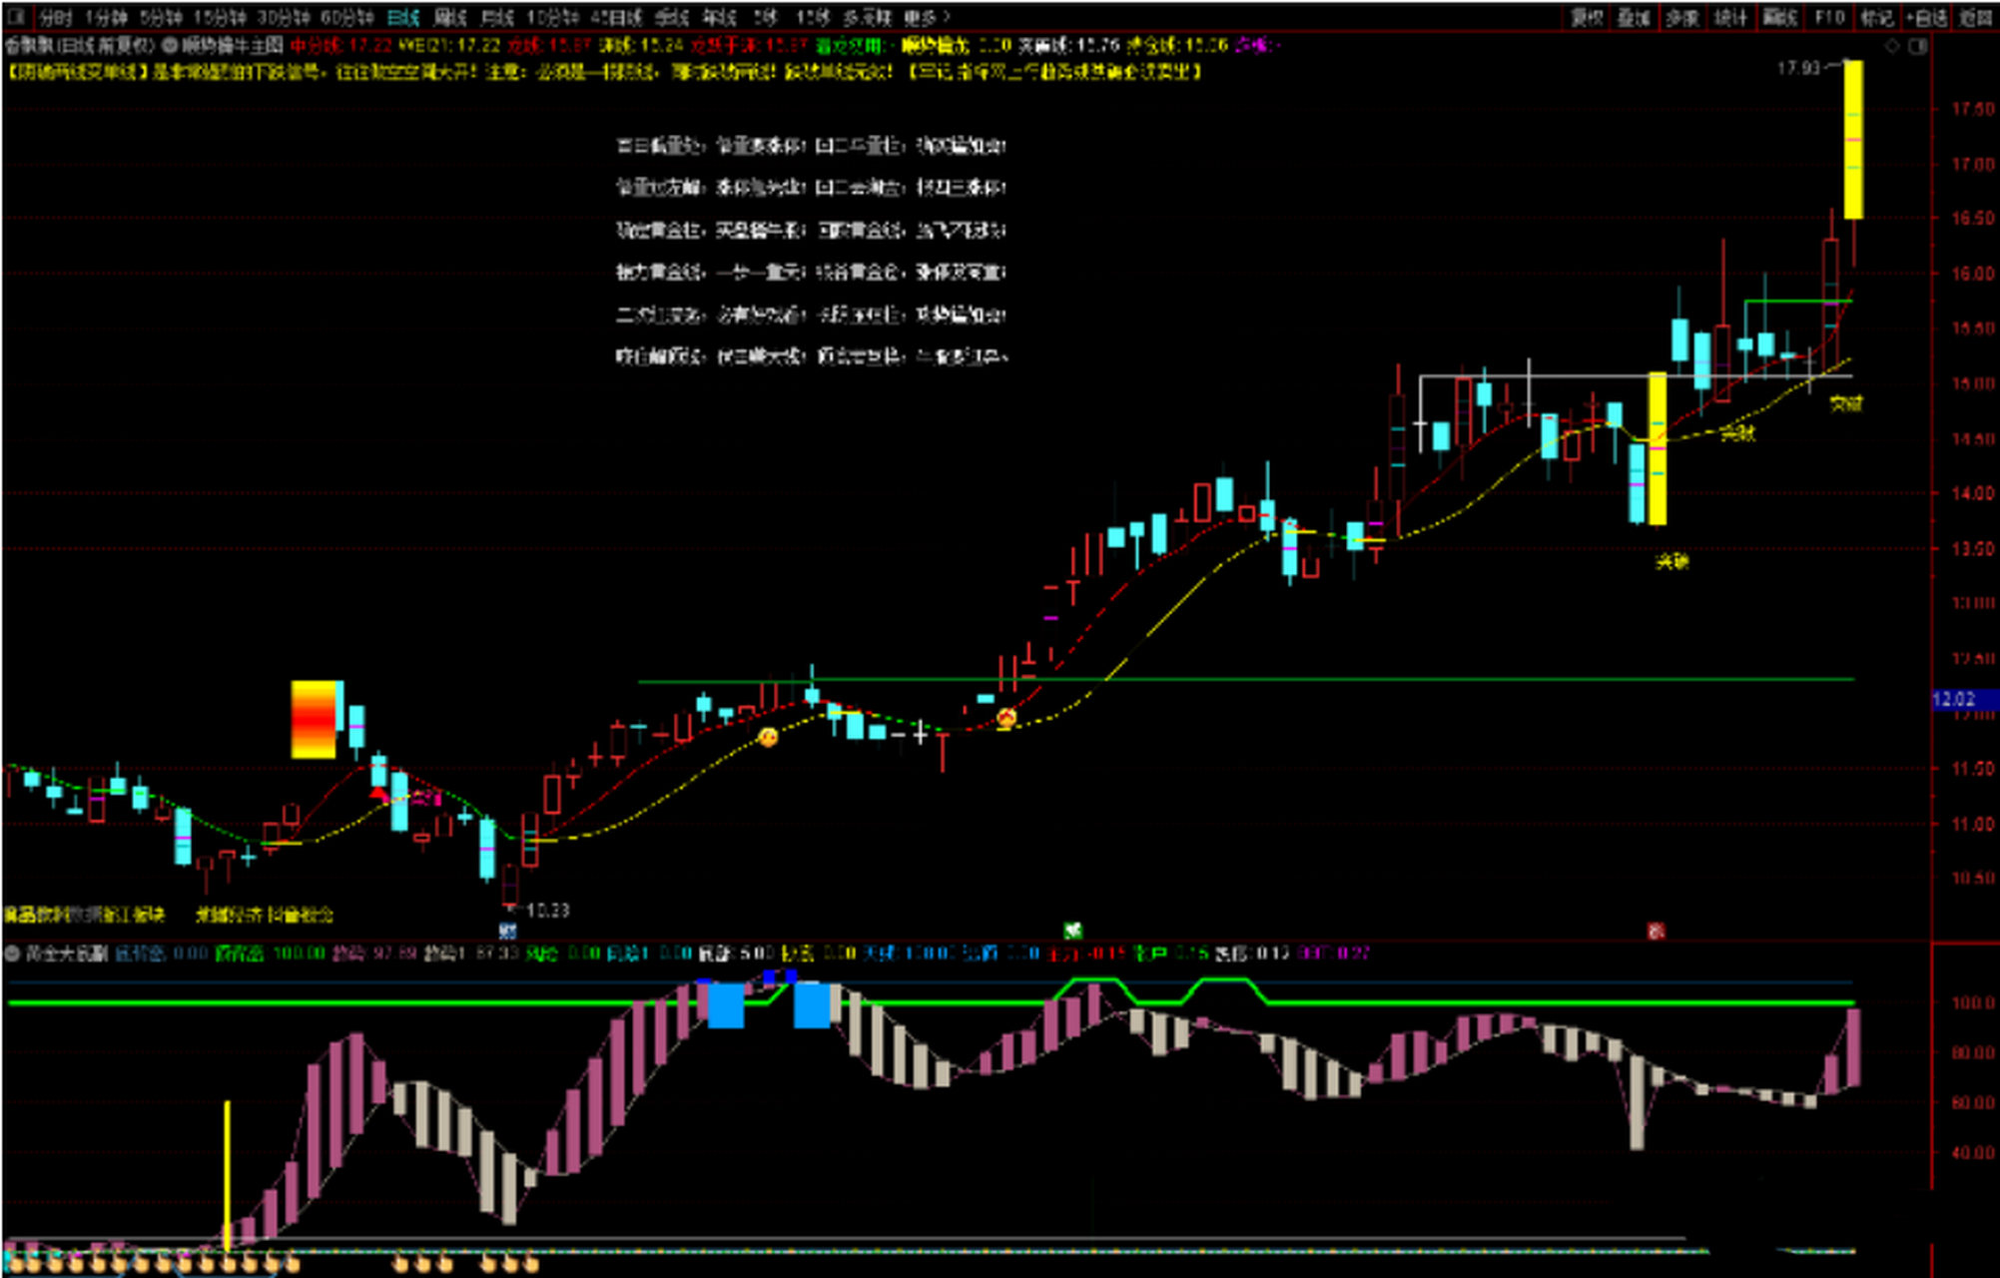Click the smiley signal icon on the yellow line
The image size is (2000, 1278).
coord(768,738)
